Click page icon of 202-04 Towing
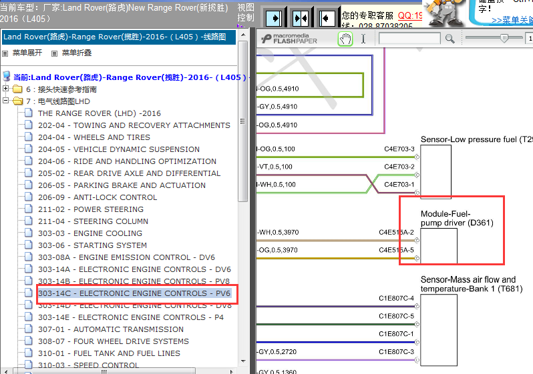This screenshot has height=374, width=533. [29, 125]
